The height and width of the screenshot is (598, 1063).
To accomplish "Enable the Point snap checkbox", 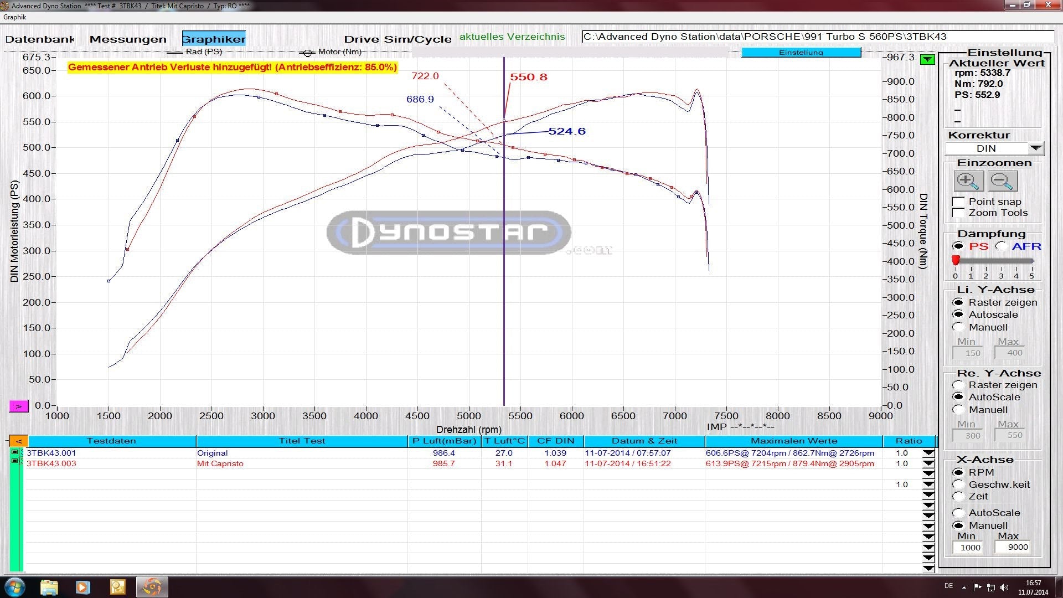I will coord(958,202).
